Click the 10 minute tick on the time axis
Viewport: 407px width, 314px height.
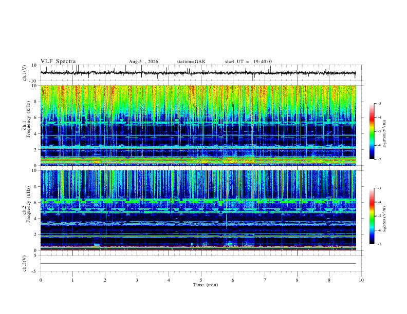[x=361, y=280]
